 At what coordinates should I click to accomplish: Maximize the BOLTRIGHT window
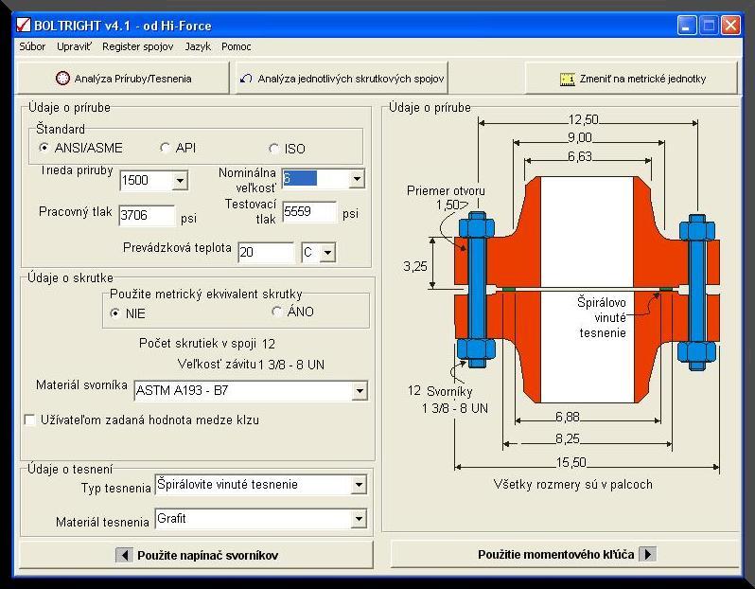pyautogui.click(x=709, y=26)
